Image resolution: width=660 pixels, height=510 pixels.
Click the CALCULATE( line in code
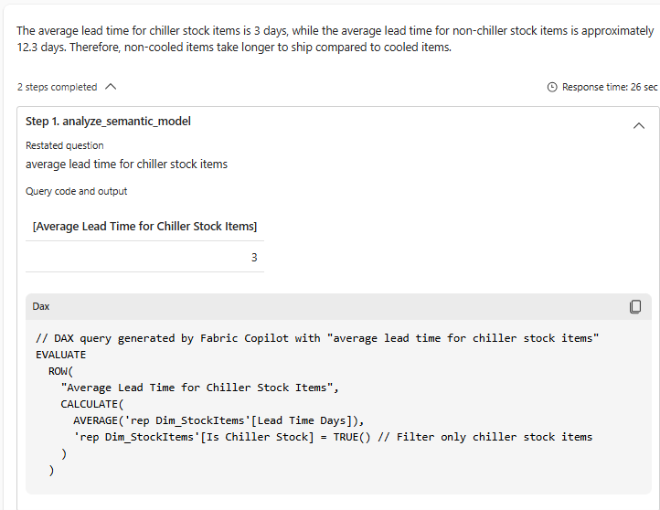[x=91, y=404]
